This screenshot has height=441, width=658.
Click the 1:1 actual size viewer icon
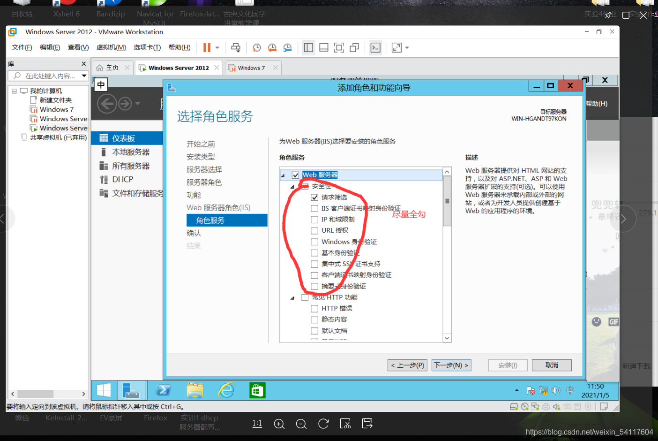click(257, 424)
